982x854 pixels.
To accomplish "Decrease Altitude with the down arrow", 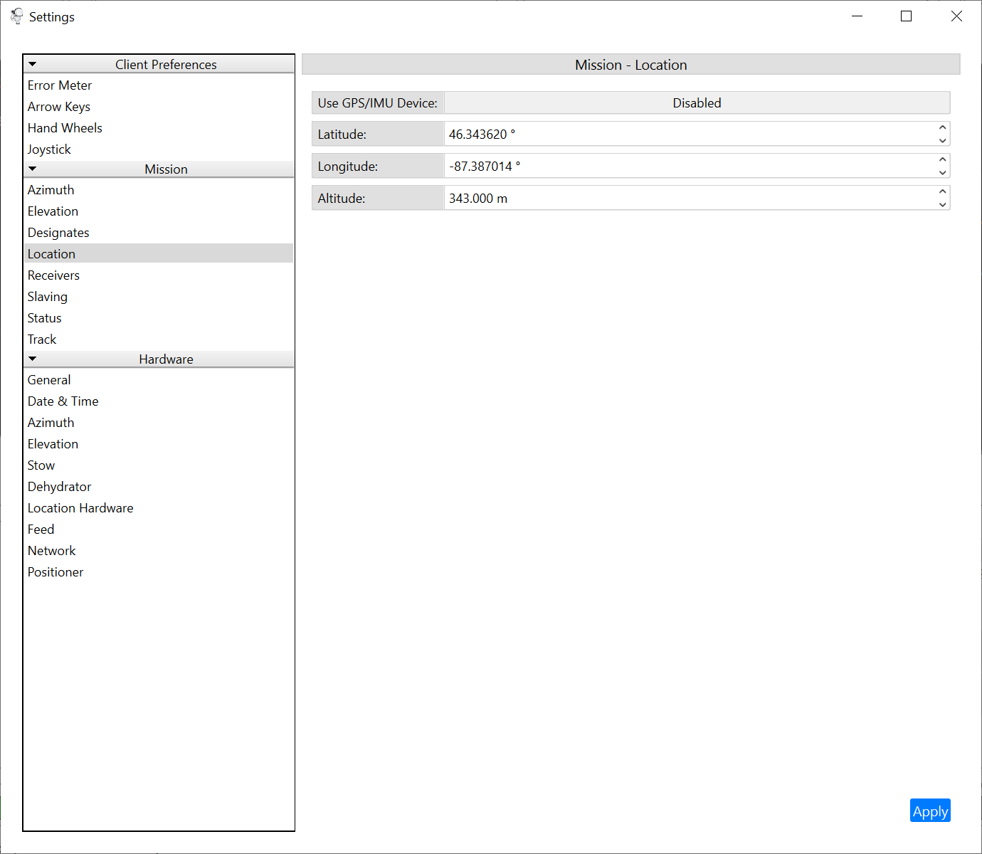I will click(x=942, y=204).
